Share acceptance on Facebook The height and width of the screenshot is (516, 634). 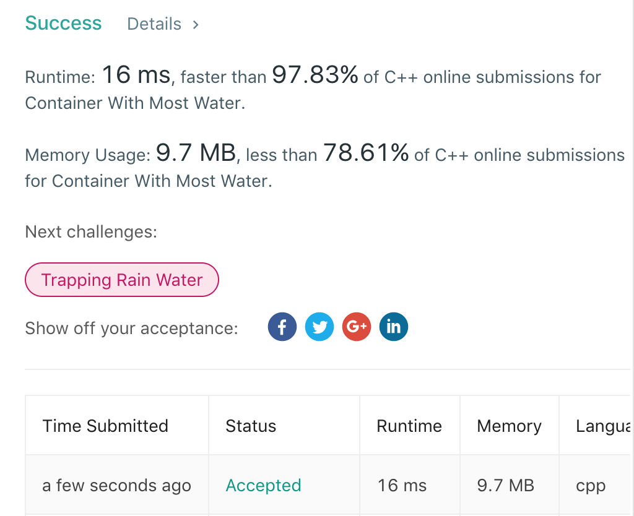coord(282,327)
